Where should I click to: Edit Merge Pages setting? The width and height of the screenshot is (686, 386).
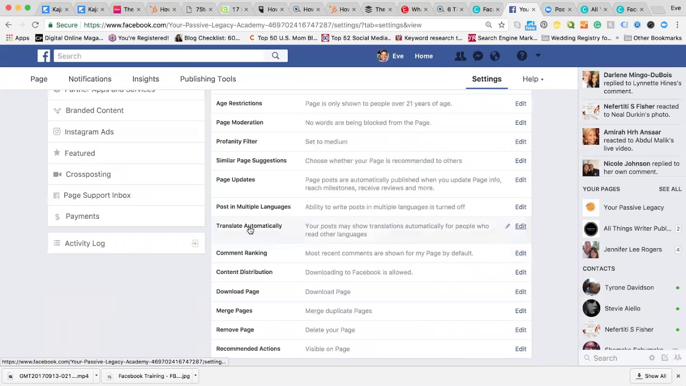[520, 311]
